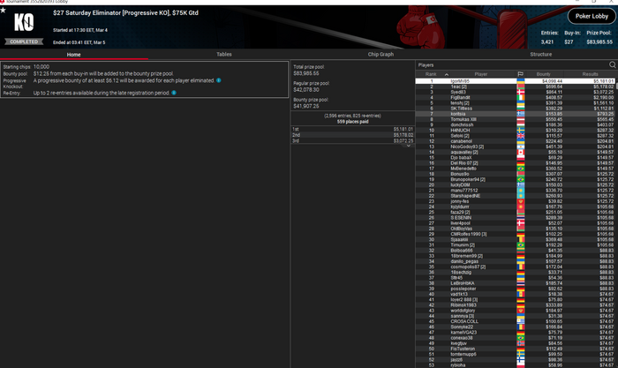
Task: Click info icon next to progressive bounty text
Action: pyautogui.click(x=218, y=80)
